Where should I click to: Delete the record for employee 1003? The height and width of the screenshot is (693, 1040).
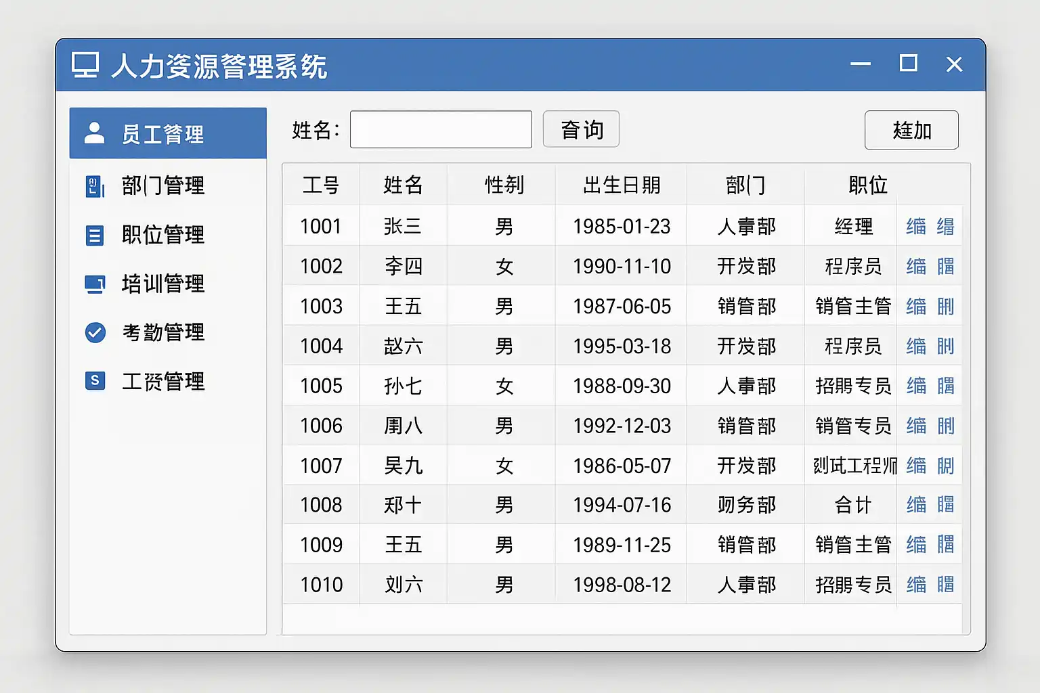coord(945,307)
